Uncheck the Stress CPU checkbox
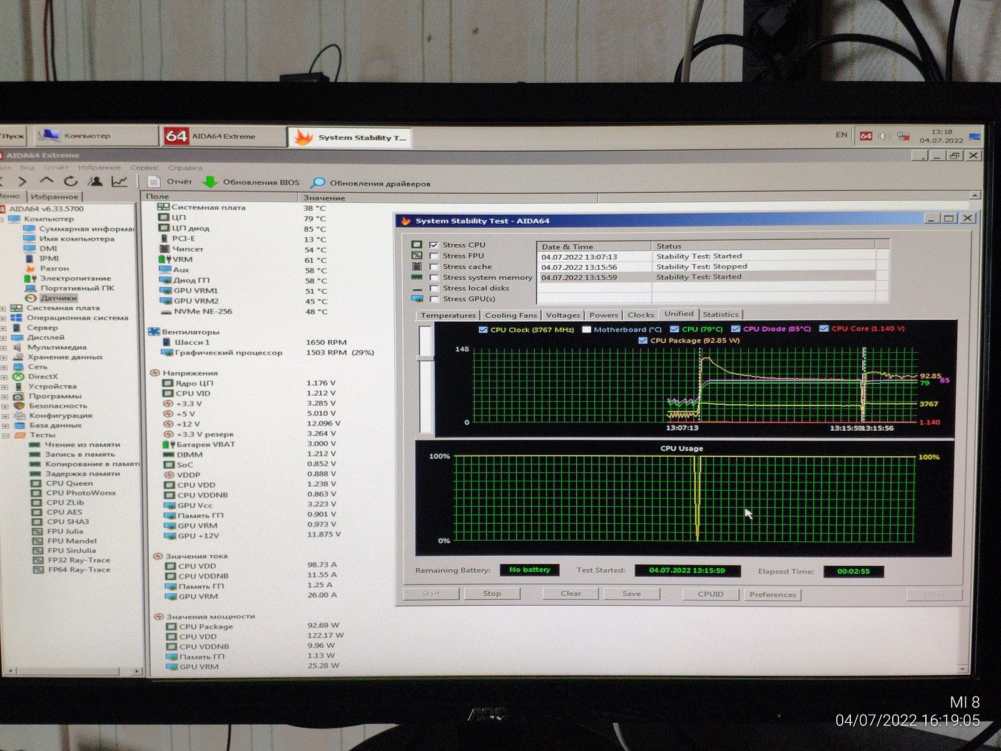The image size is (1001, 751). coord(434,245)
